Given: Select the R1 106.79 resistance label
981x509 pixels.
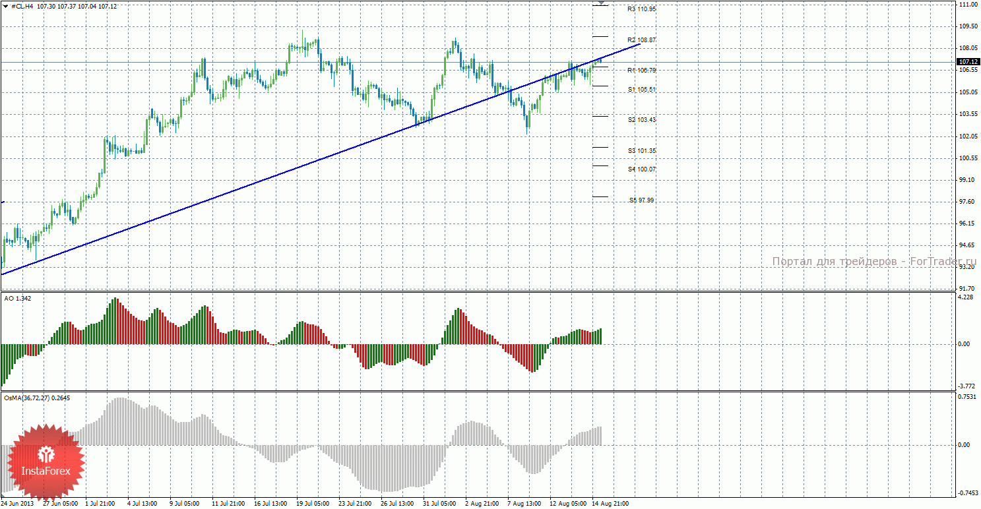Looking at the screenshot, I should pos(641,70).
